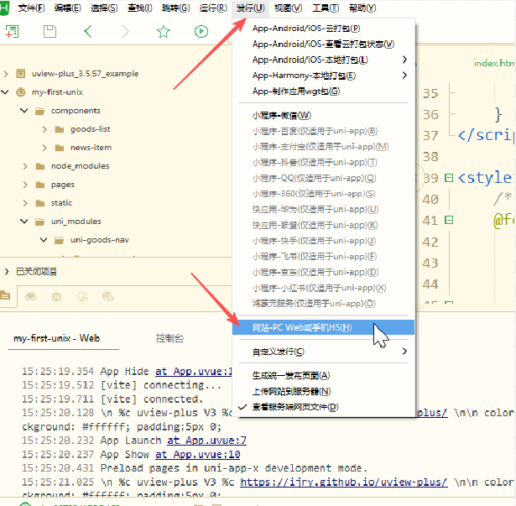
Task: Toggle 查看服务端网页文件(D) checked option
Action: (323, 407)
